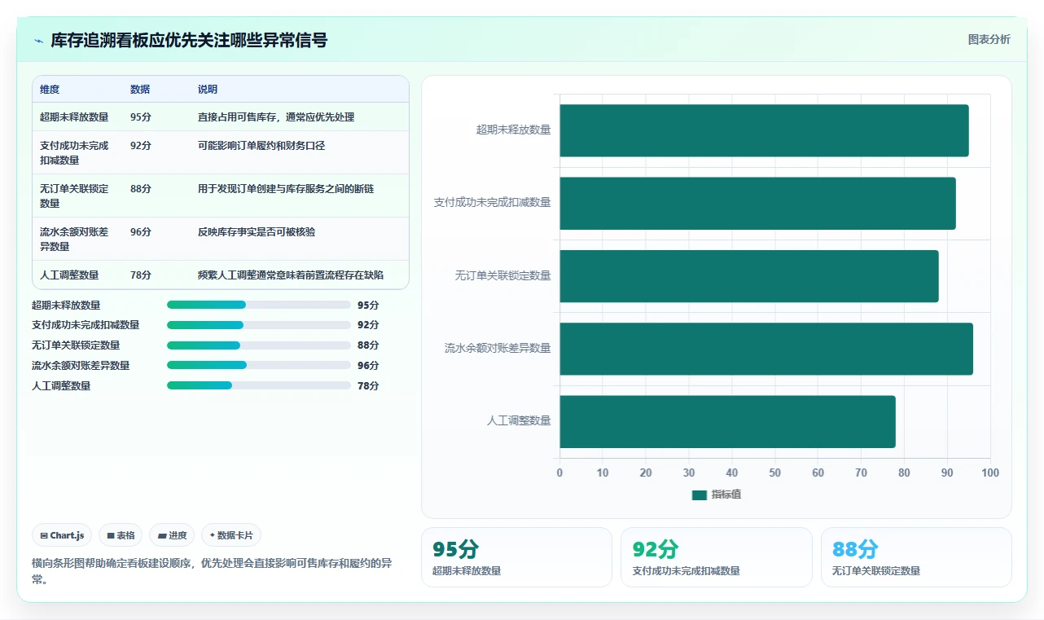Image resolution: width=1044 pixels, height=620 pixels.
Task: Open the 95分 超期未释放数量 card
Action: click(x=516, y=557)
